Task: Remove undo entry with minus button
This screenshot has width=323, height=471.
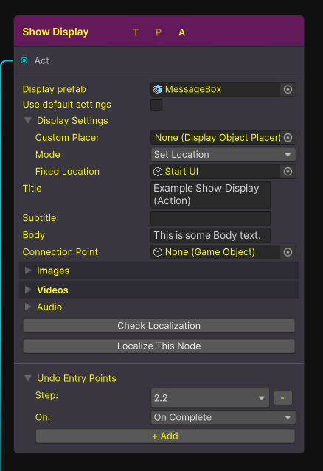Action: 282,398
